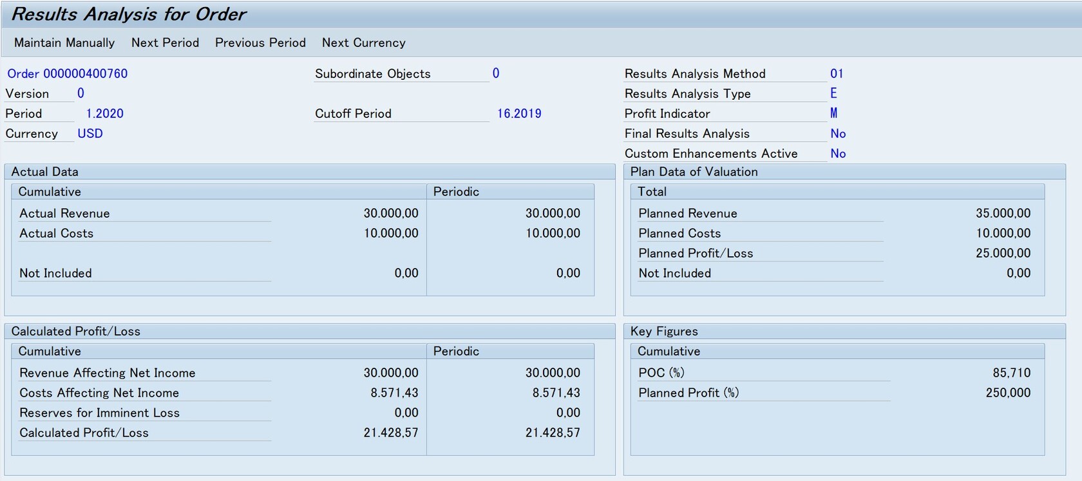
Task: Click the Actual Data section header
Action: pos(44,172)
